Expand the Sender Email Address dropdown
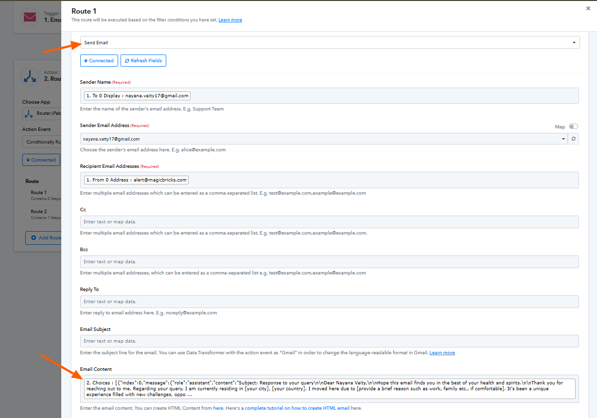The image size is (597, 418). 323,139
